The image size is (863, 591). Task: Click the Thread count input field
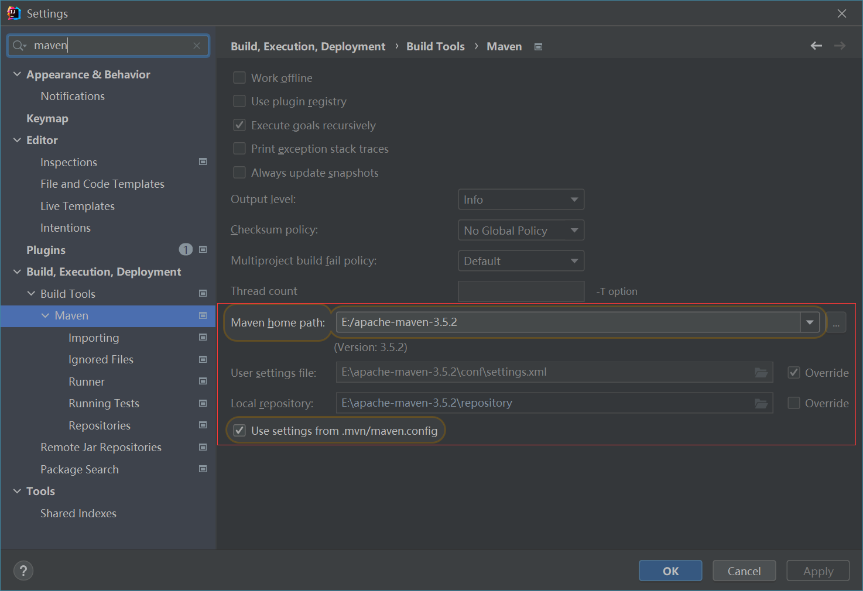pyautogui.click(x=521, y=291)
